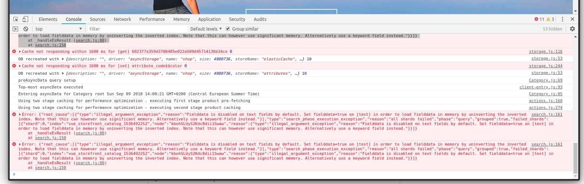This screenshot has width=584, height=184.
Task: Click the first stage product pre-fetching log
Action: [x=134, y=101]
